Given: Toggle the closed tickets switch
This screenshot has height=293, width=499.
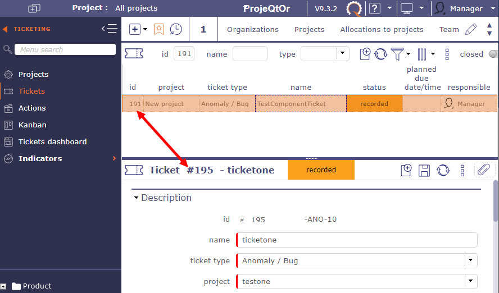Looking at the screenshot, I should point(493,54).
